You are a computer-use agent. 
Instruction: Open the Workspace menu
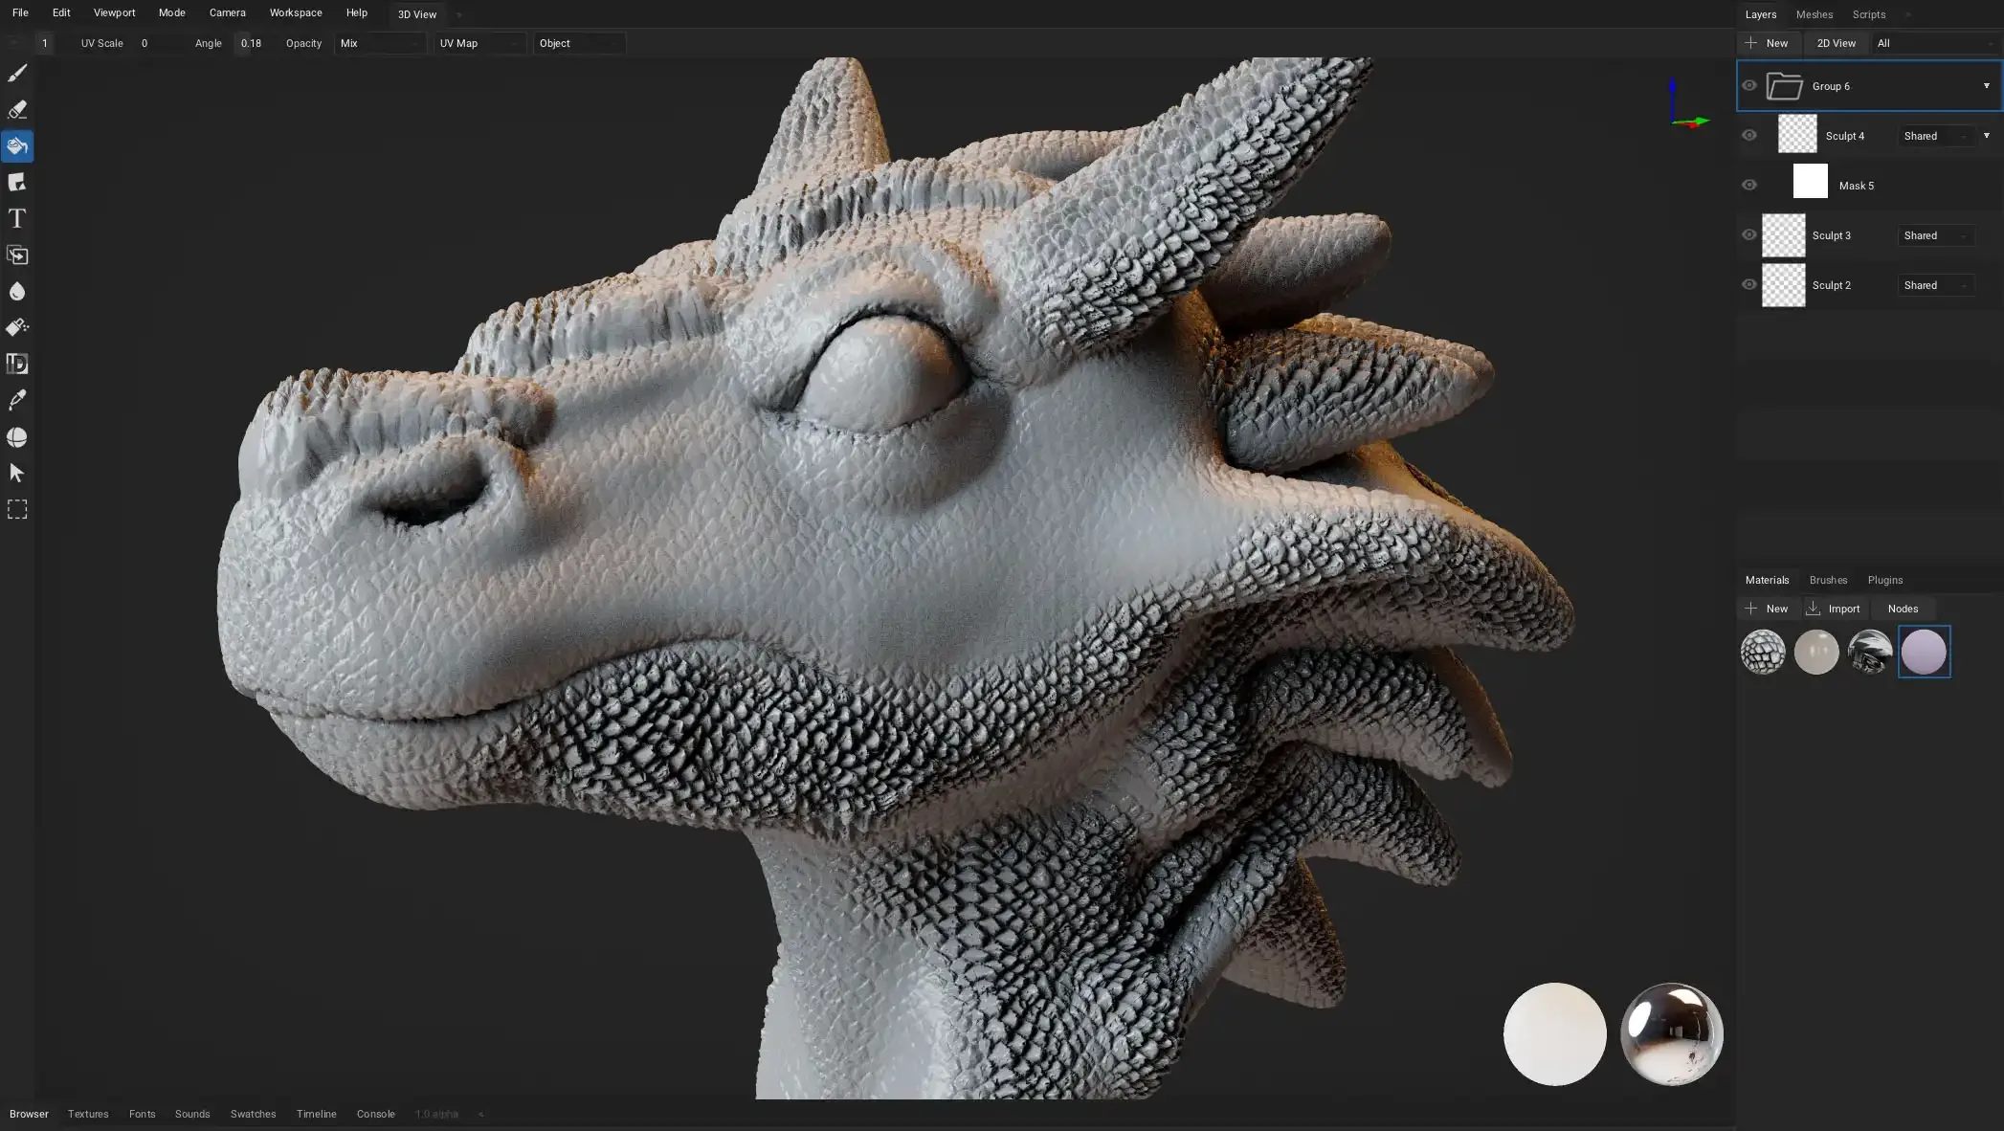(x=296, y=13)
